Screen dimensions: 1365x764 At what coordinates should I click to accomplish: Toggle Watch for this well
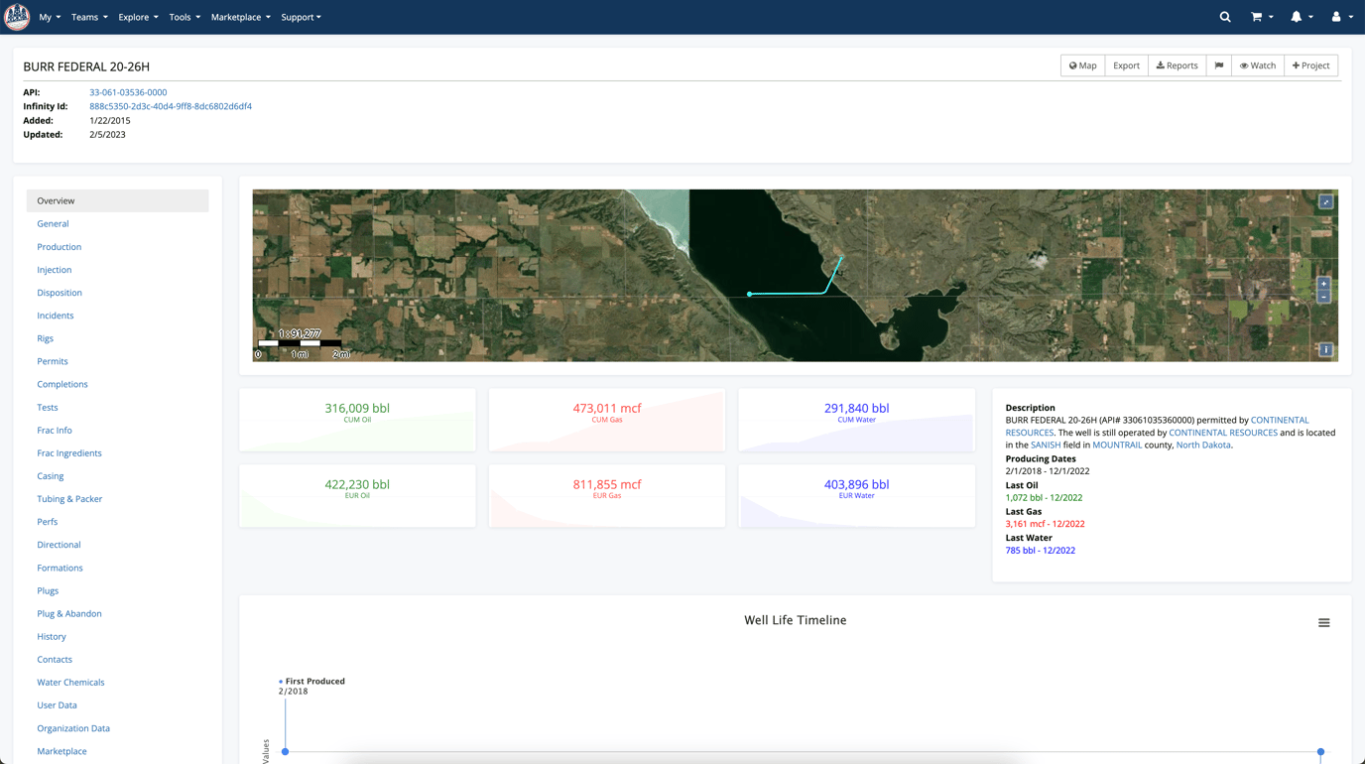pos(1257,64)
